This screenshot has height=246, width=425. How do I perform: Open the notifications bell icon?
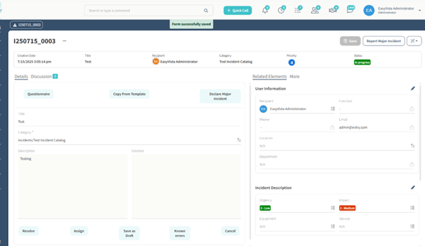point(265,10)
